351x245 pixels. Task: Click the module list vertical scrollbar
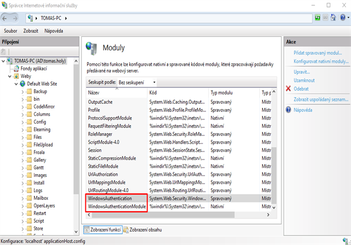274,175
